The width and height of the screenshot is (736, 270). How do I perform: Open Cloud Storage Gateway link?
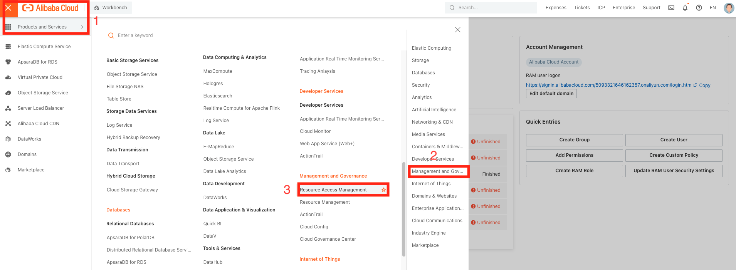coord(132,190)
